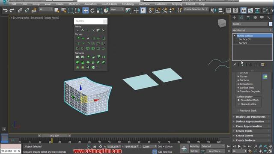
Task: Toggle the Spinner Snap icon
Action: [172, 10]
